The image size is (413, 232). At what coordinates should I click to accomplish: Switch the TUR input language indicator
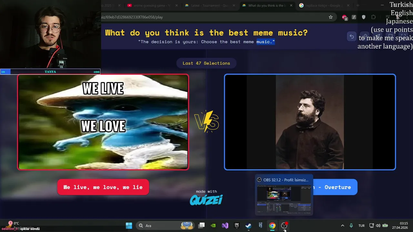(x=361, y=226)
